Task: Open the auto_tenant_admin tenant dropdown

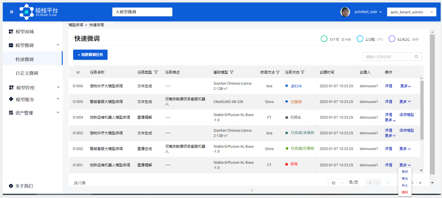Action: point(411,12)
